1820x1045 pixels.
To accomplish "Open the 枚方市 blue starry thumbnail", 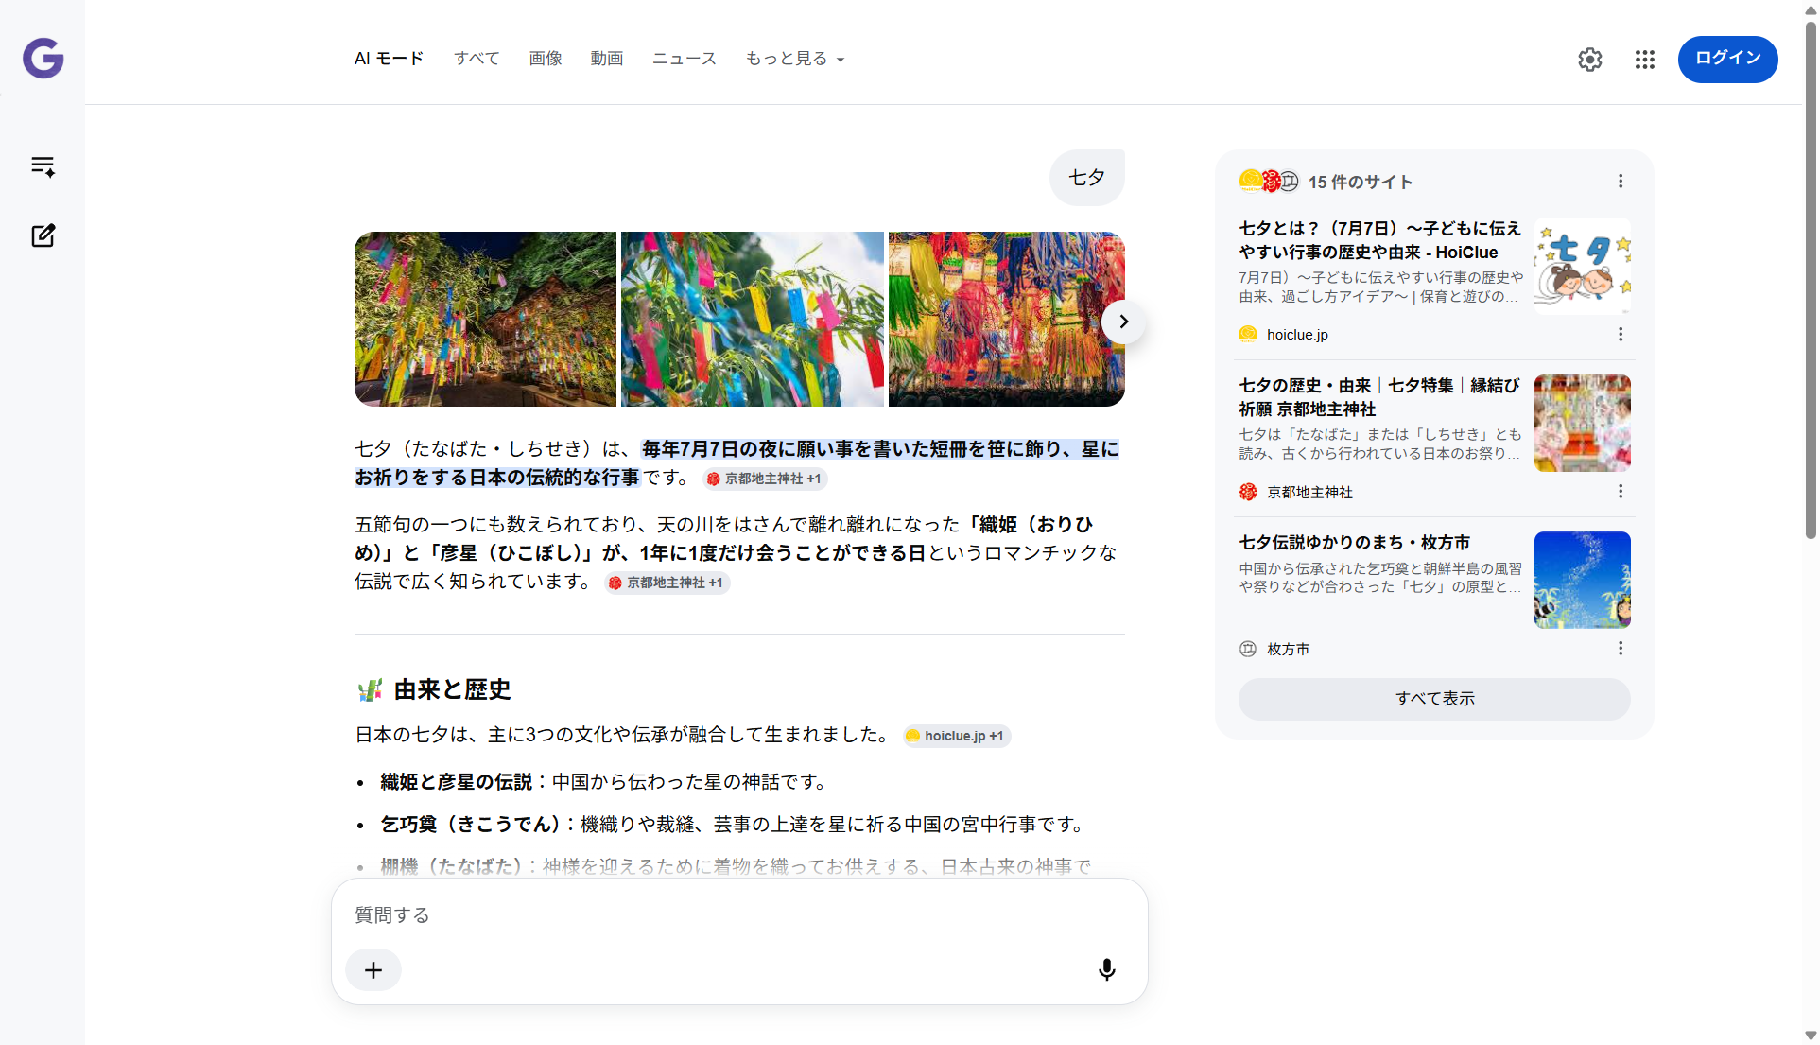I will point(1582,581).
